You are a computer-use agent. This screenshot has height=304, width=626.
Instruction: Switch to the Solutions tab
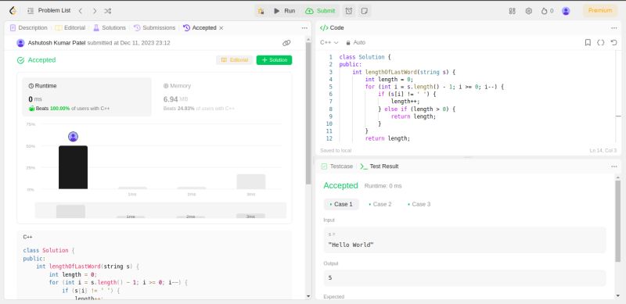point(110,28)
